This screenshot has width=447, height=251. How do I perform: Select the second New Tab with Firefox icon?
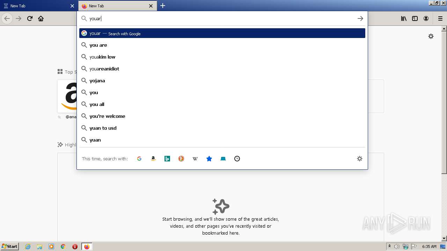118,6
